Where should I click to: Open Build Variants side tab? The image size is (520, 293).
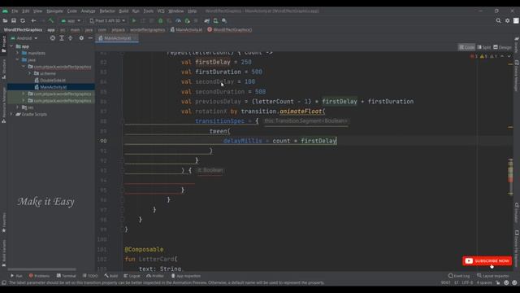3,253
